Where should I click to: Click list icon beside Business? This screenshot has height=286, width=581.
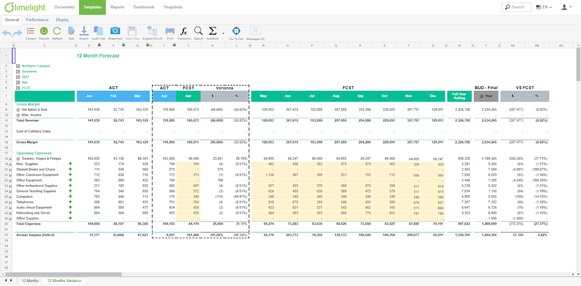18,71
